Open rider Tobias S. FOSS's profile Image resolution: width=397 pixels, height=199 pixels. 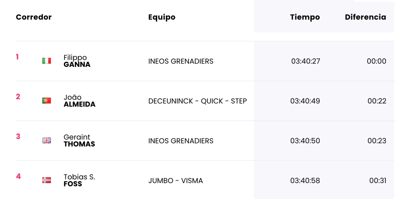pyautogui.click(x=79, y=180)
